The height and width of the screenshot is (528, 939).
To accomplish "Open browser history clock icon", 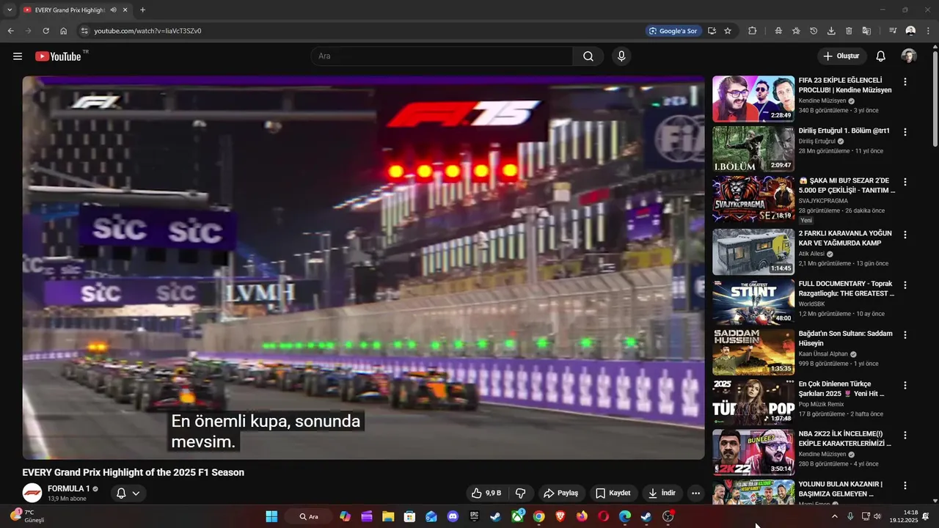I will click(814, 31).
